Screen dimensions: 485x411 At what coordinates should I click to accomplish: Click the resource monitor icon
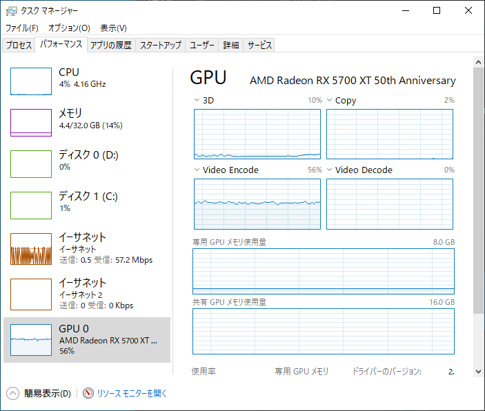pyautogui.click(x=88, y=393)
